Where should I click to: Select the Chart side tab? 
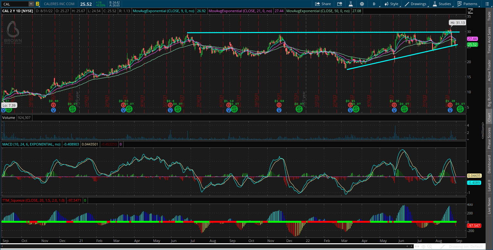[x=489, y=117]
